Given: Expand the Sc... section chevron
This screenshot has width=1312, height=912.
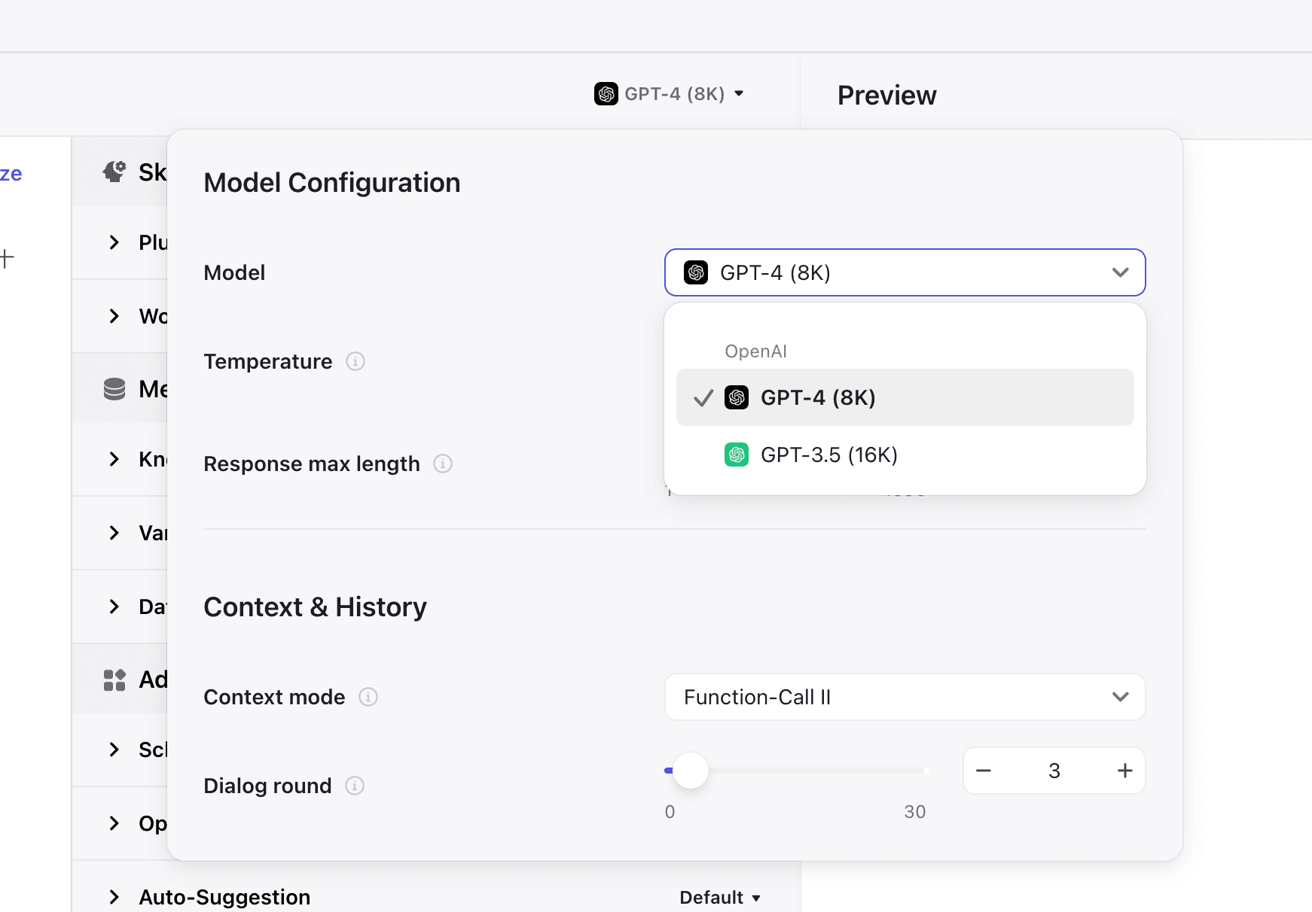Looking at the screenshot, I should [x=114, y=749].
